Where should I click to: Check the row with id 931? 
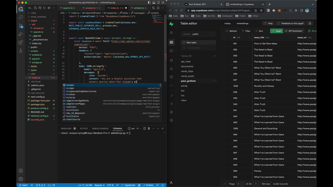pyautogui.click(x=223, y=44)
